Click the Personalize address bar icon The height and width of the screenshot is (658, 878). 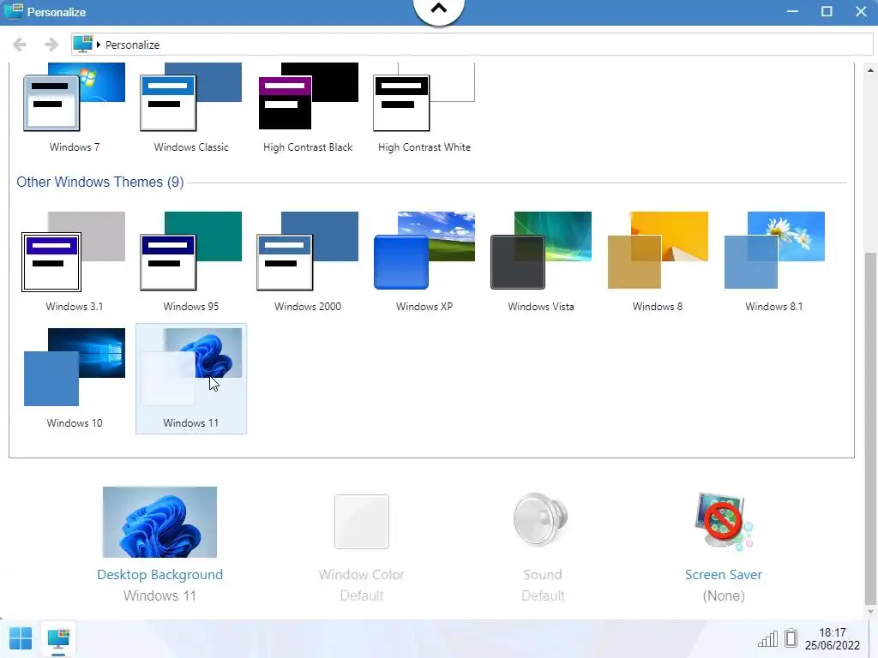tap(83, 45)
